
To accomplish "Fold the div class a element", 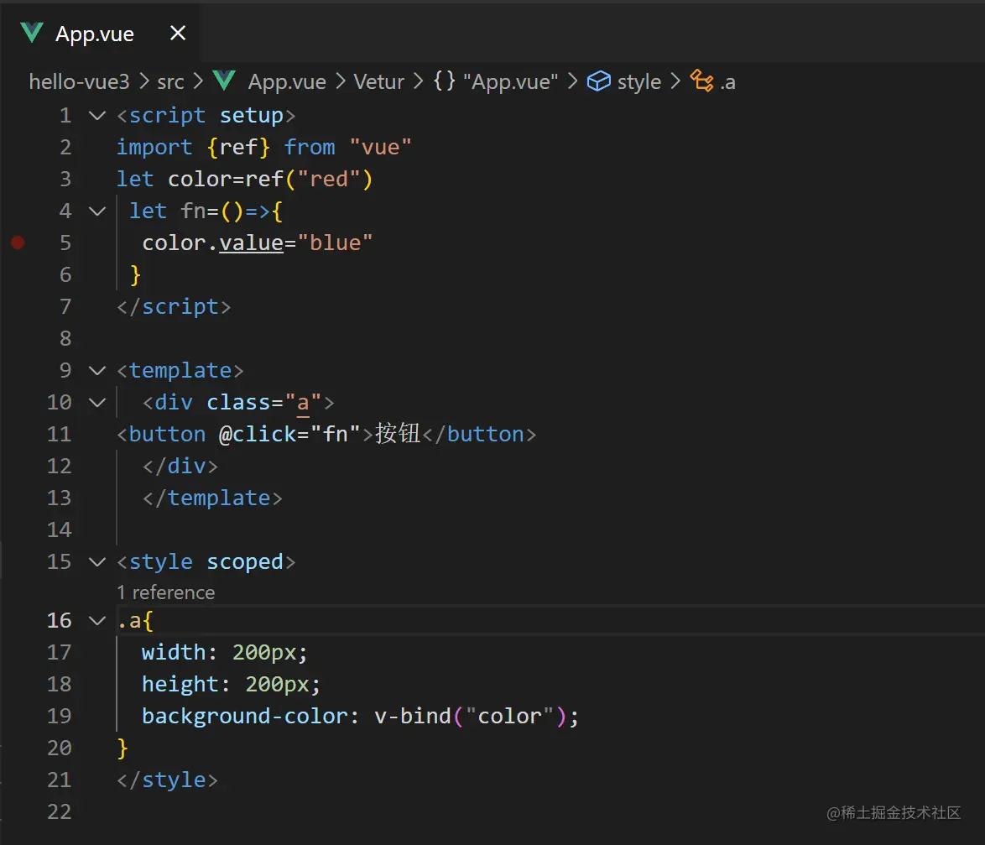I will [97, 403].
